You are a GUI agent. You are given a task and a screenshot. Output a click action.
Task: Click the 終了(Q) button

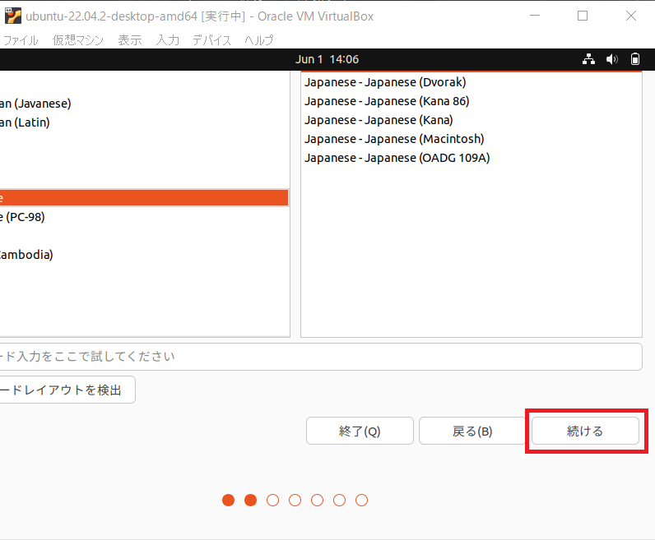point(360,431)
